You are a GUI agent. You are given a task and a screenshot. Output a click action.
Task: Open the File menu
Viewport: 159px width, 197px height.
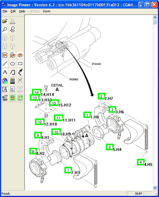(5, 11)
